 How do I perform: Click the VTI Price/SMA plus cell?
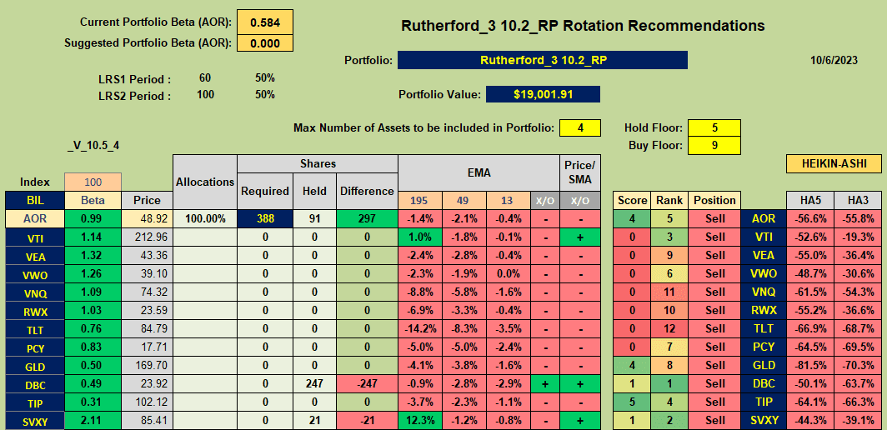[580, 237]
